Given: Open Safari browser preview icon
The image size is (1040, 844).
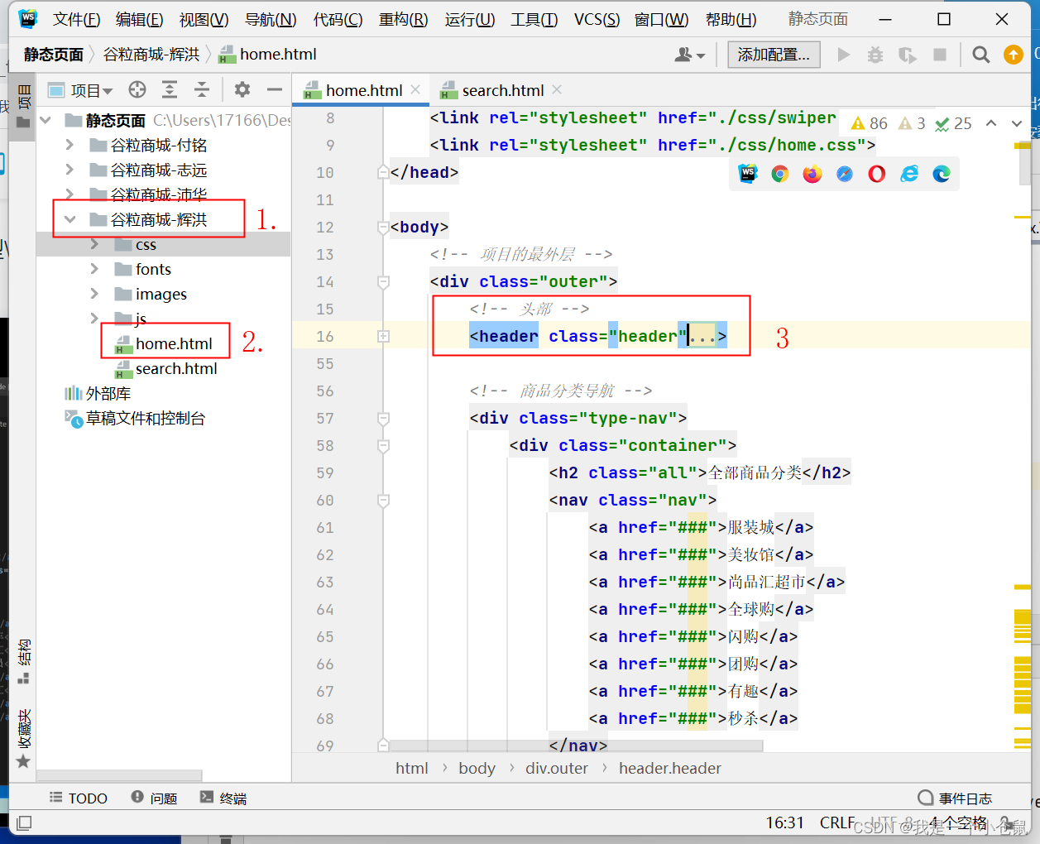Looking at the screenshot, I should click(x=845, y=174).
